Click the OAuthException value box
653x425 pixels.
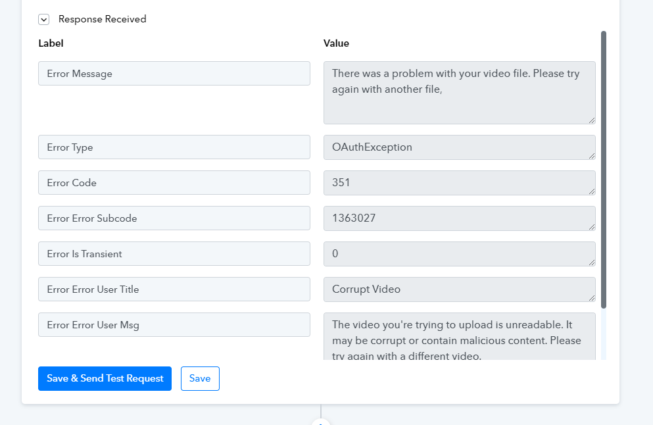click(x=460, y=147)
